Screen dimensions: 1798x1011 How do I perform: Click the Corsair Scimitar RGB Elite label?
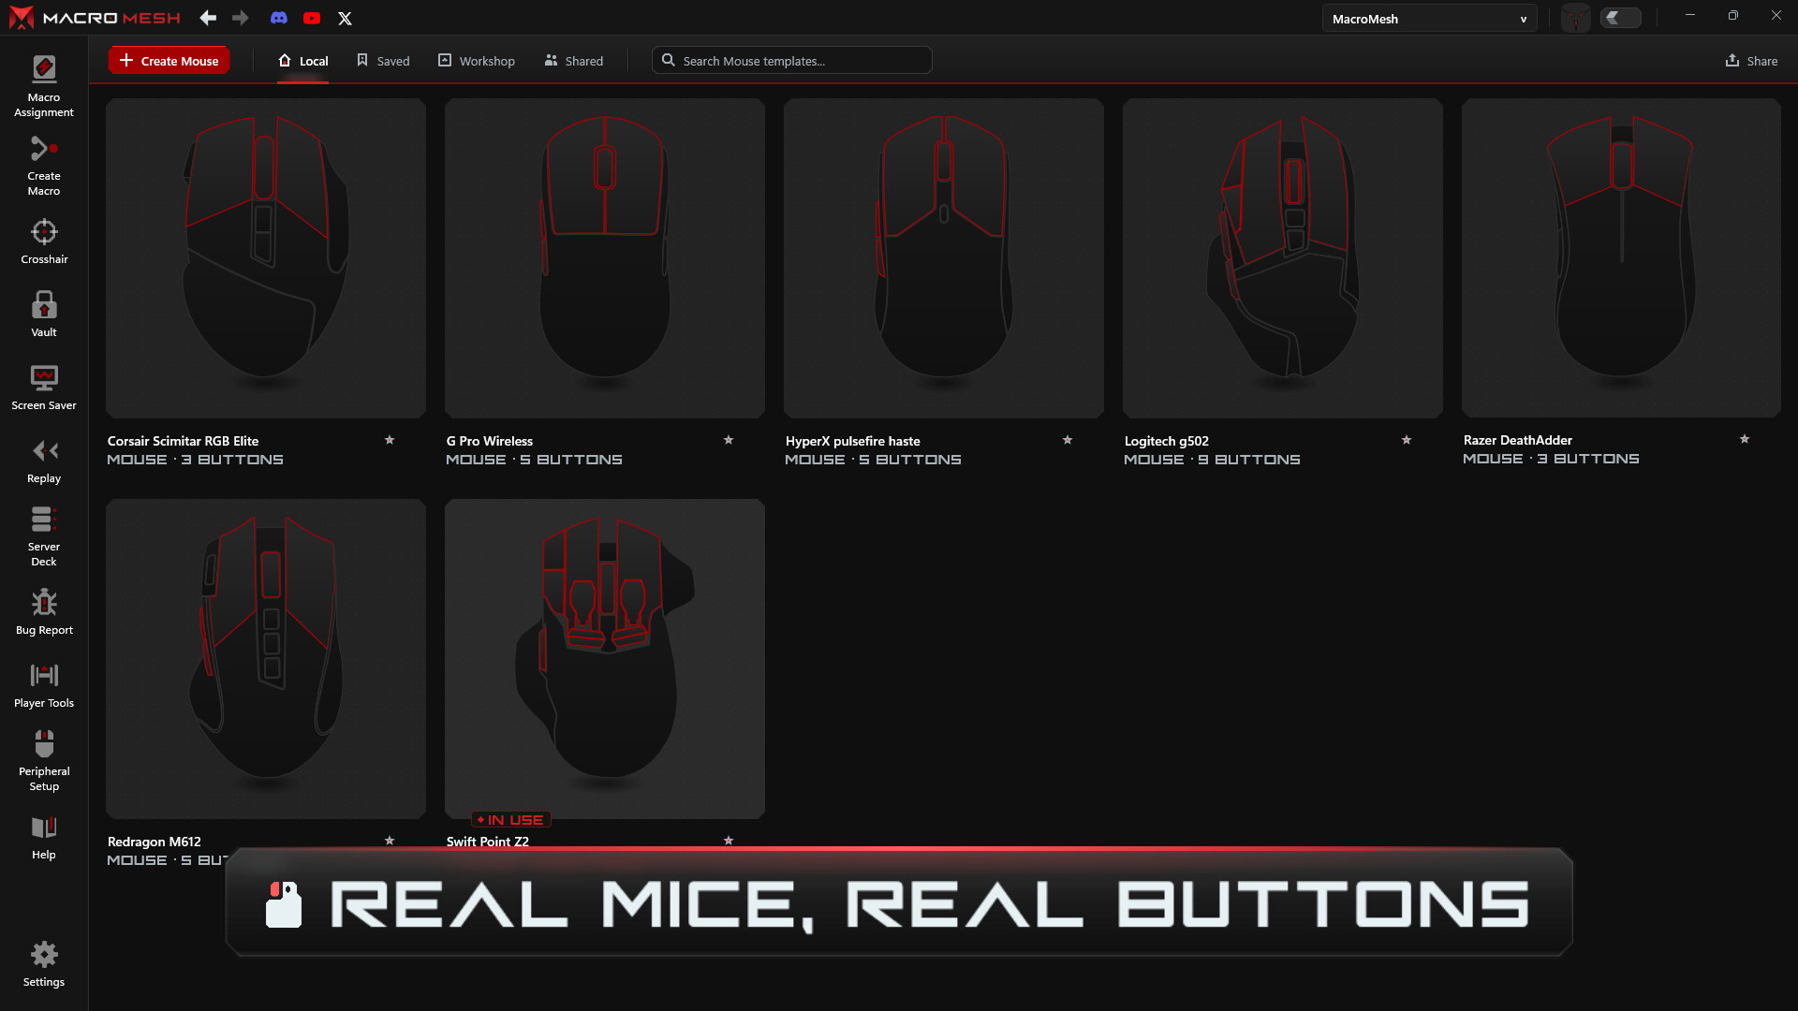tap(184, 441)
